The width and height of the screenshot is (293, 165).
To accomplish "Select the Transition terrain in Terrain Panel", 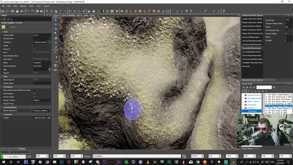I will [x=252, y=111].
